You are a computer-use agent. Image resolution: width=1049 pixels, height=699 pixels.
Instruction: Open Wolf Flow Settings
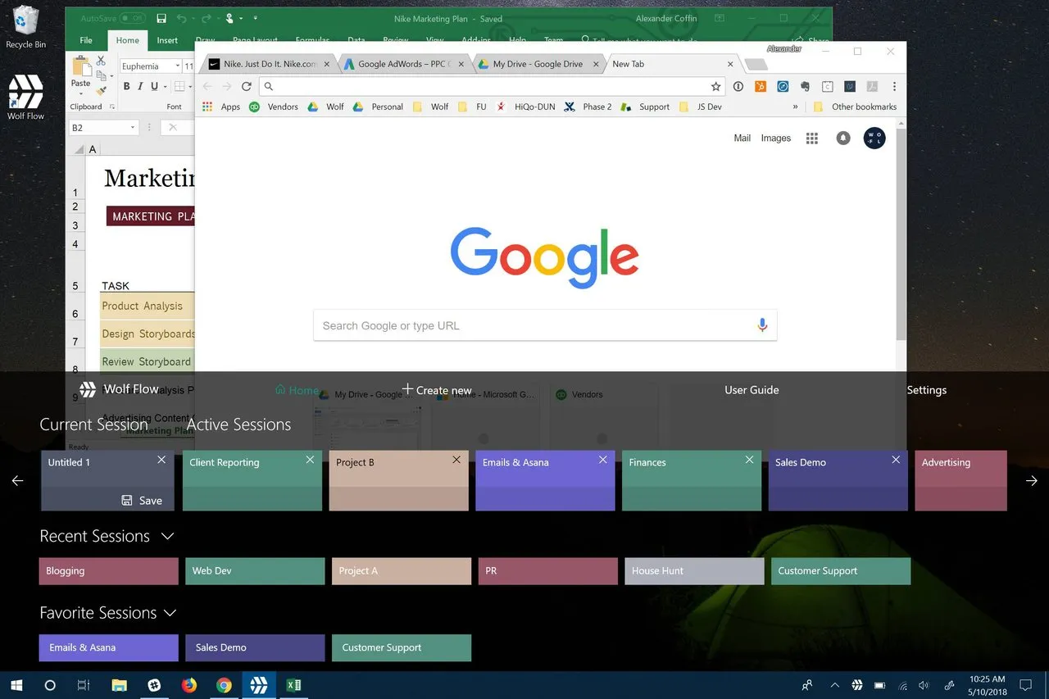[x=927, y=390]
